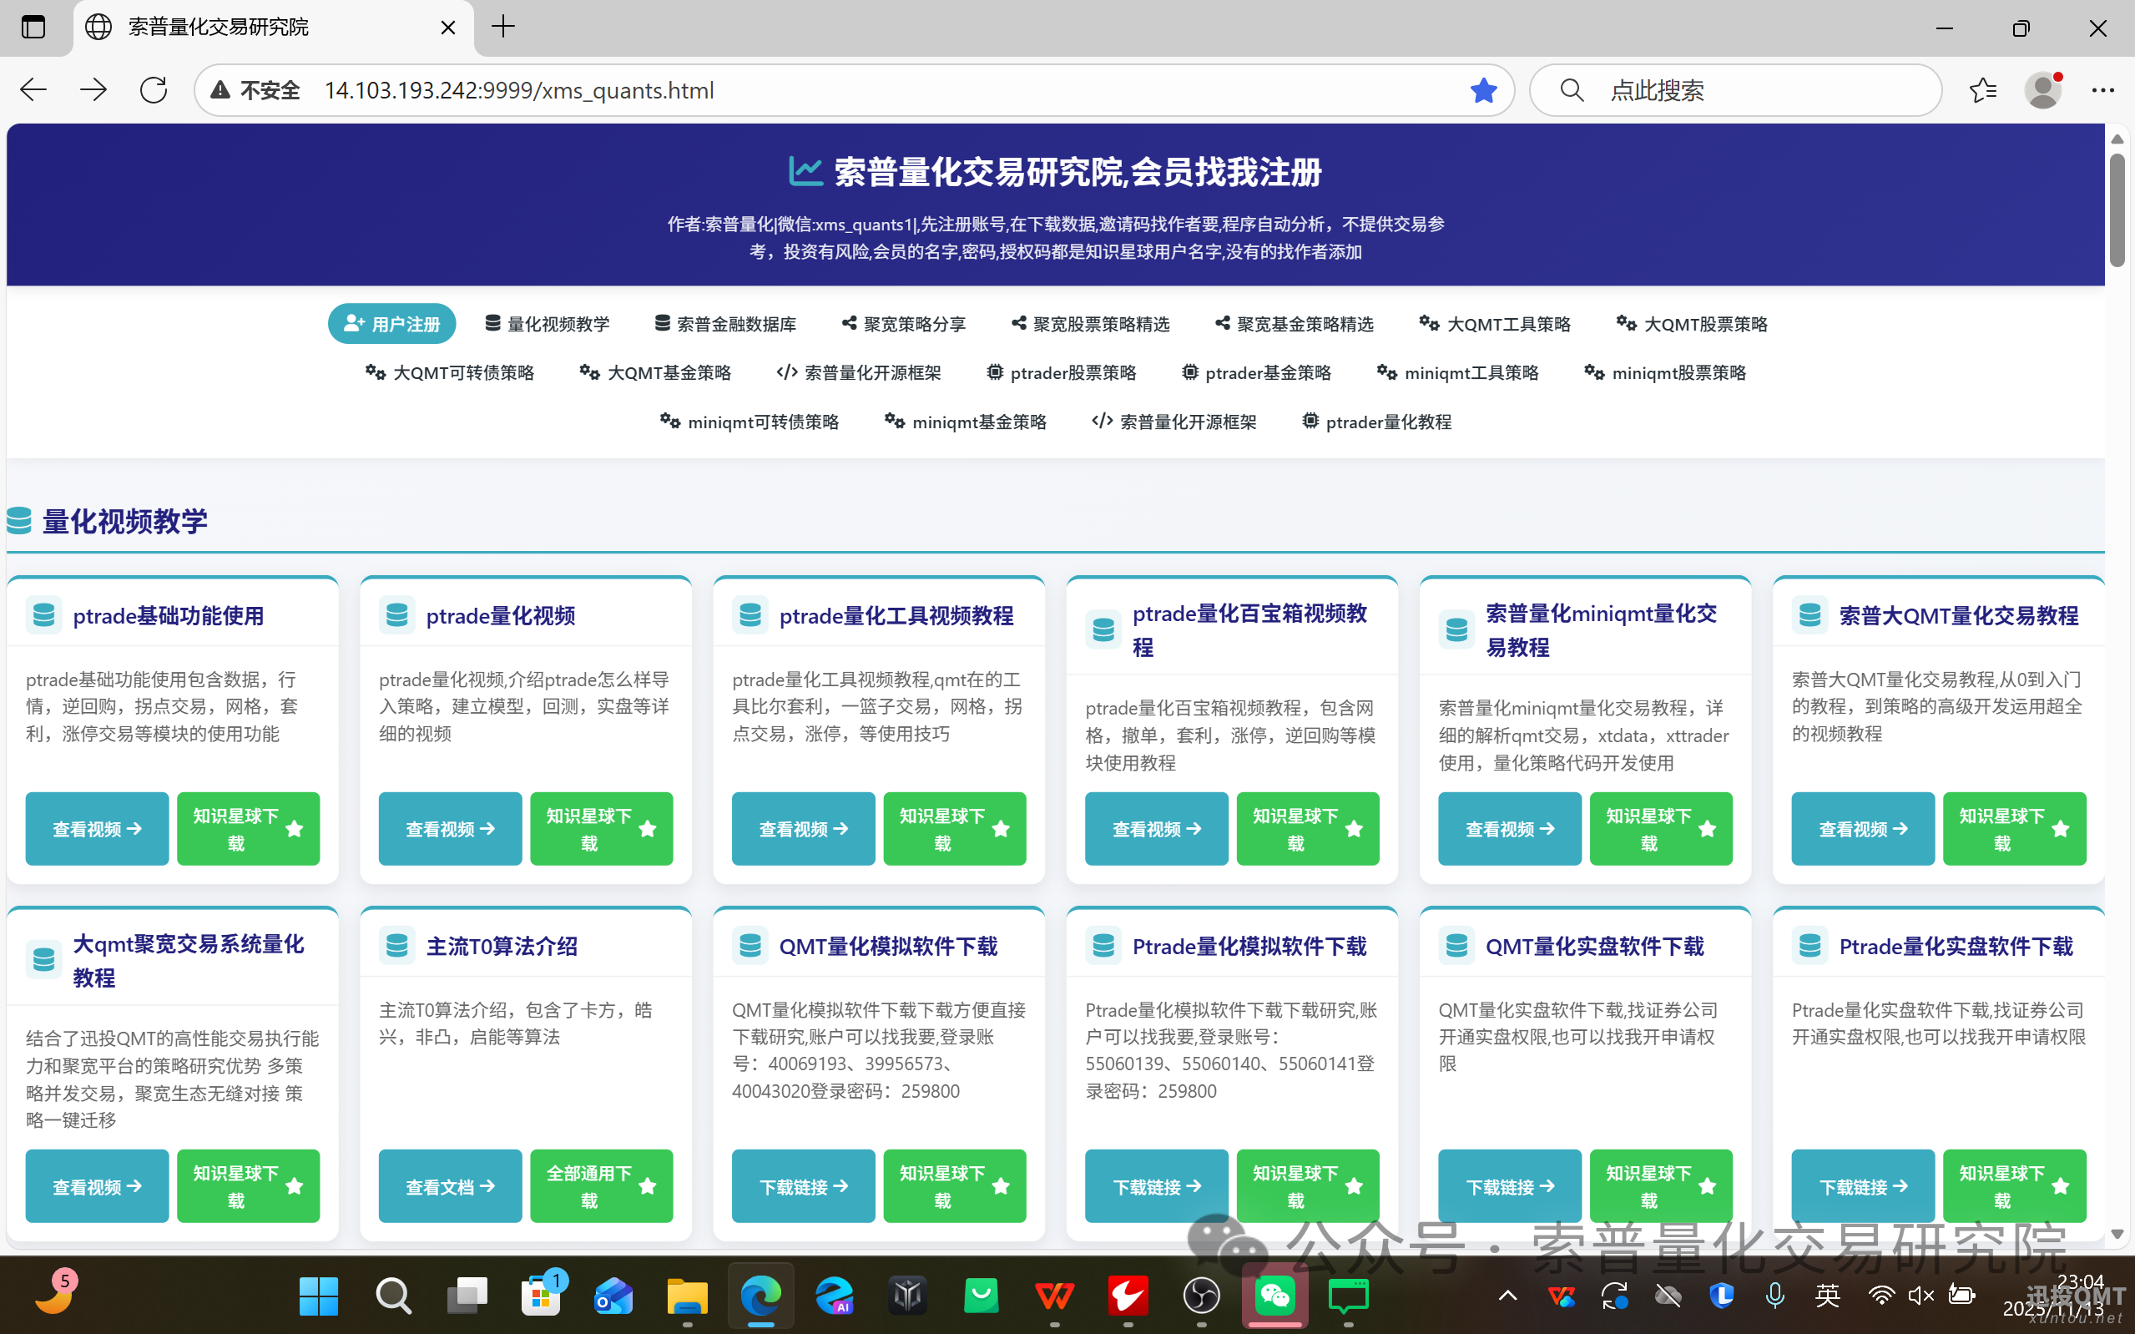Open File Explorer from the taskbar
The width and height of the screenshot is (2135, 1334).
point(687,1296)
